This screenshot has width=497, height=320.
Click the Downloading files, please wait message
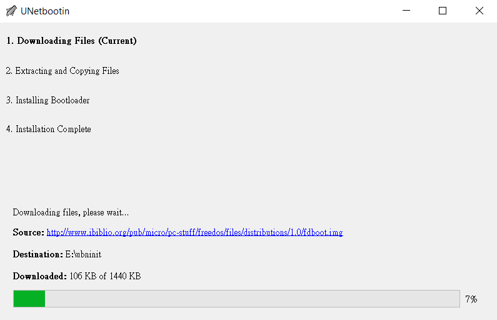[x=71, y=212]
